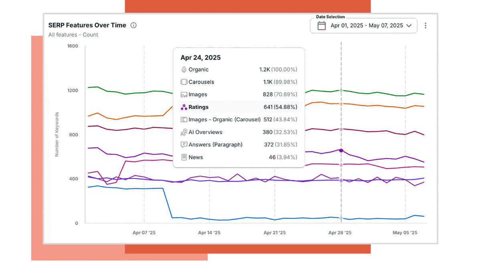Select the Ratings row in tooltip
The width and height of the screenshot is (481, 265).
(239, 107)
